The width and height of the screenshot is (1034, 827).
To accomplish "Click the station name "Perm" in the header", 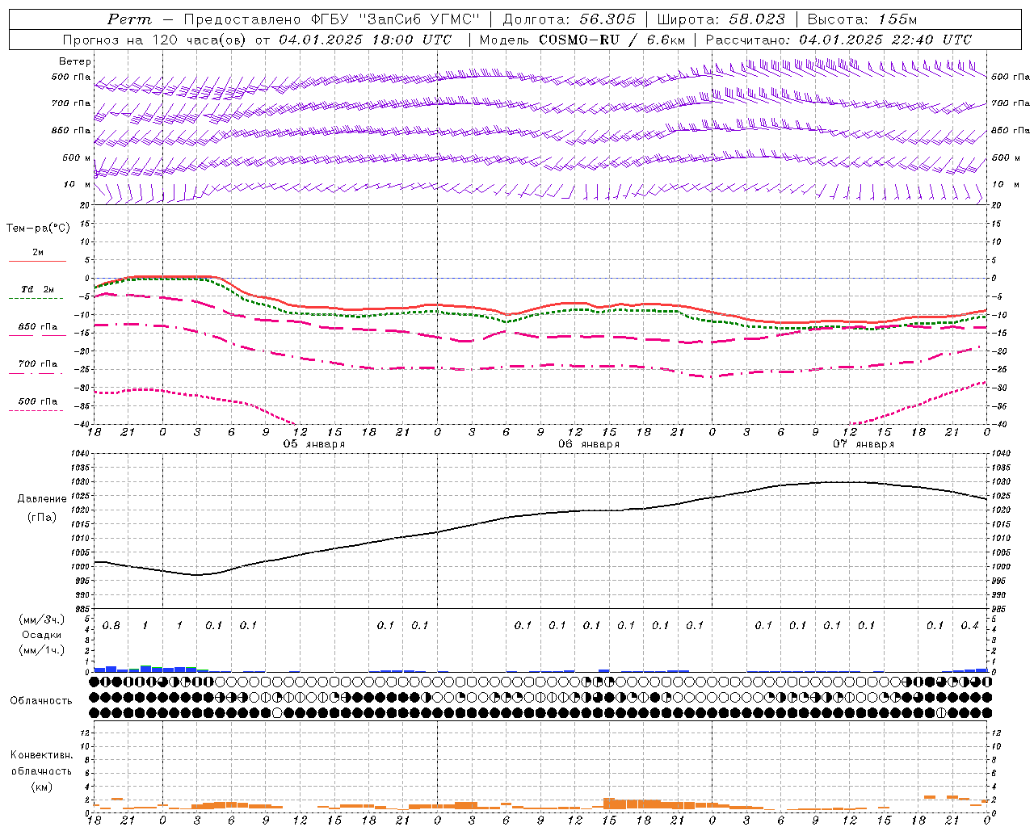I will (x=129, y=19).
